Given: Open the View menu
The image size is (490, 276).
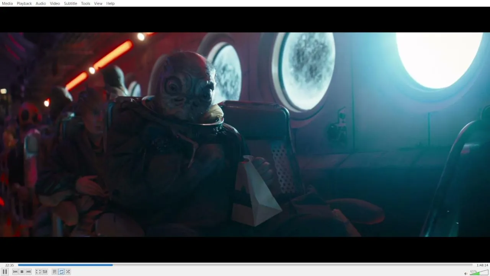Looking at the screenshot, I should click(x=98, y=3).
